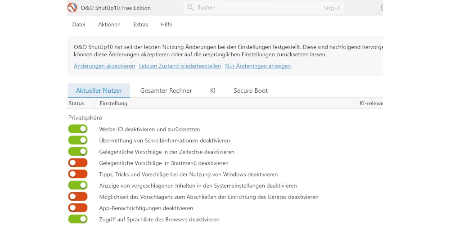Viewport: 450px width, 225px height.
Task: Toggle Übermittlung von Schreibinformationen switch
Action: click(x=78, y=140)
